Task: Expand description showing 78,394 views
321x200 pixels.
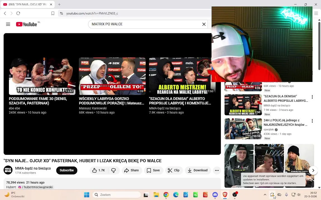Action: 112,184
